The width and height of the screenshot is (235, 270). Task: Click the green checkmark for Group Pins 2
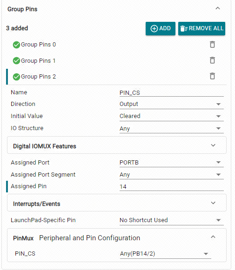point(16,77)
